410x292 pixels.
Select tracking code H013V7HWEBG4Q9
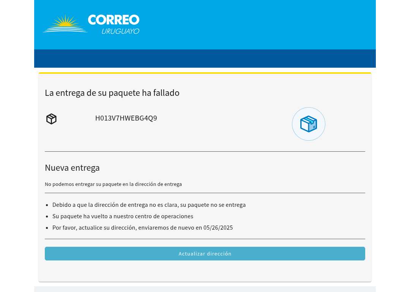click(126, 118)
